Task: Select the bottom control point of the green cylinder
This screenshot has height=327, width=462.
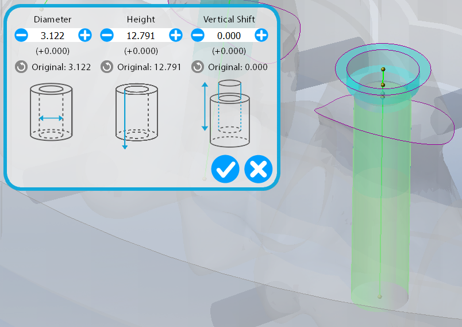Action: (379, 297)
